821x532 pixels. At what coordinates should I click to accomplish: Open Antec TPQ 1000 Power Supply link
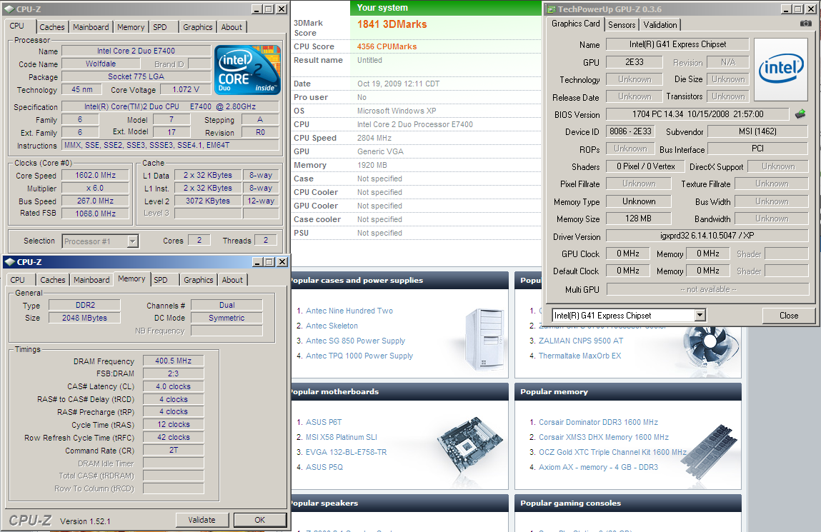pyautogui.click(x=359, y=356)
